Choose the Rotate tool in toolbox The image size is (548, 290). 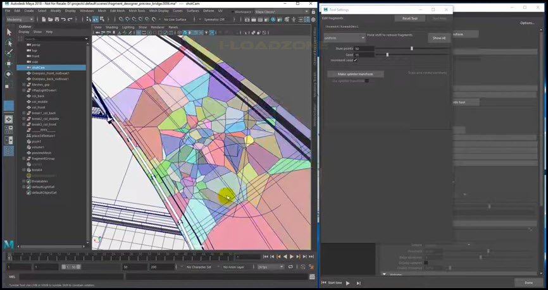click(x=9, y=74)
